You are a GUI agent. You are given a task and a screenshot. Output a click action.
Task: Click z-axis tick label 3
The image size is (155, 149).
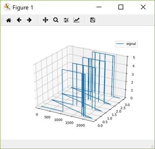point(133,74)
